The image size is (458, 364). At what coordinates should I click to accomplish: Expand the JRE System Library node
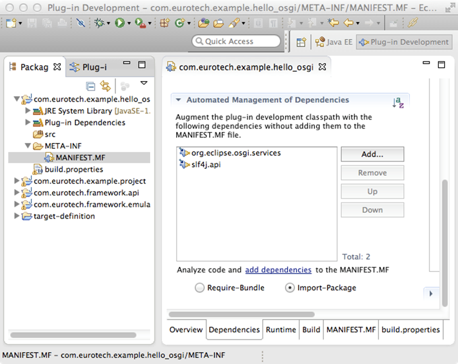click(28, 110)
